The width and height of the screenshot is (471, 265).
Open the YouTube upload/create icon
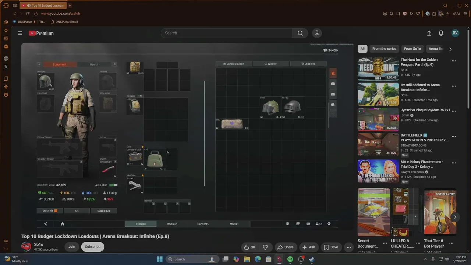(429, 33)
